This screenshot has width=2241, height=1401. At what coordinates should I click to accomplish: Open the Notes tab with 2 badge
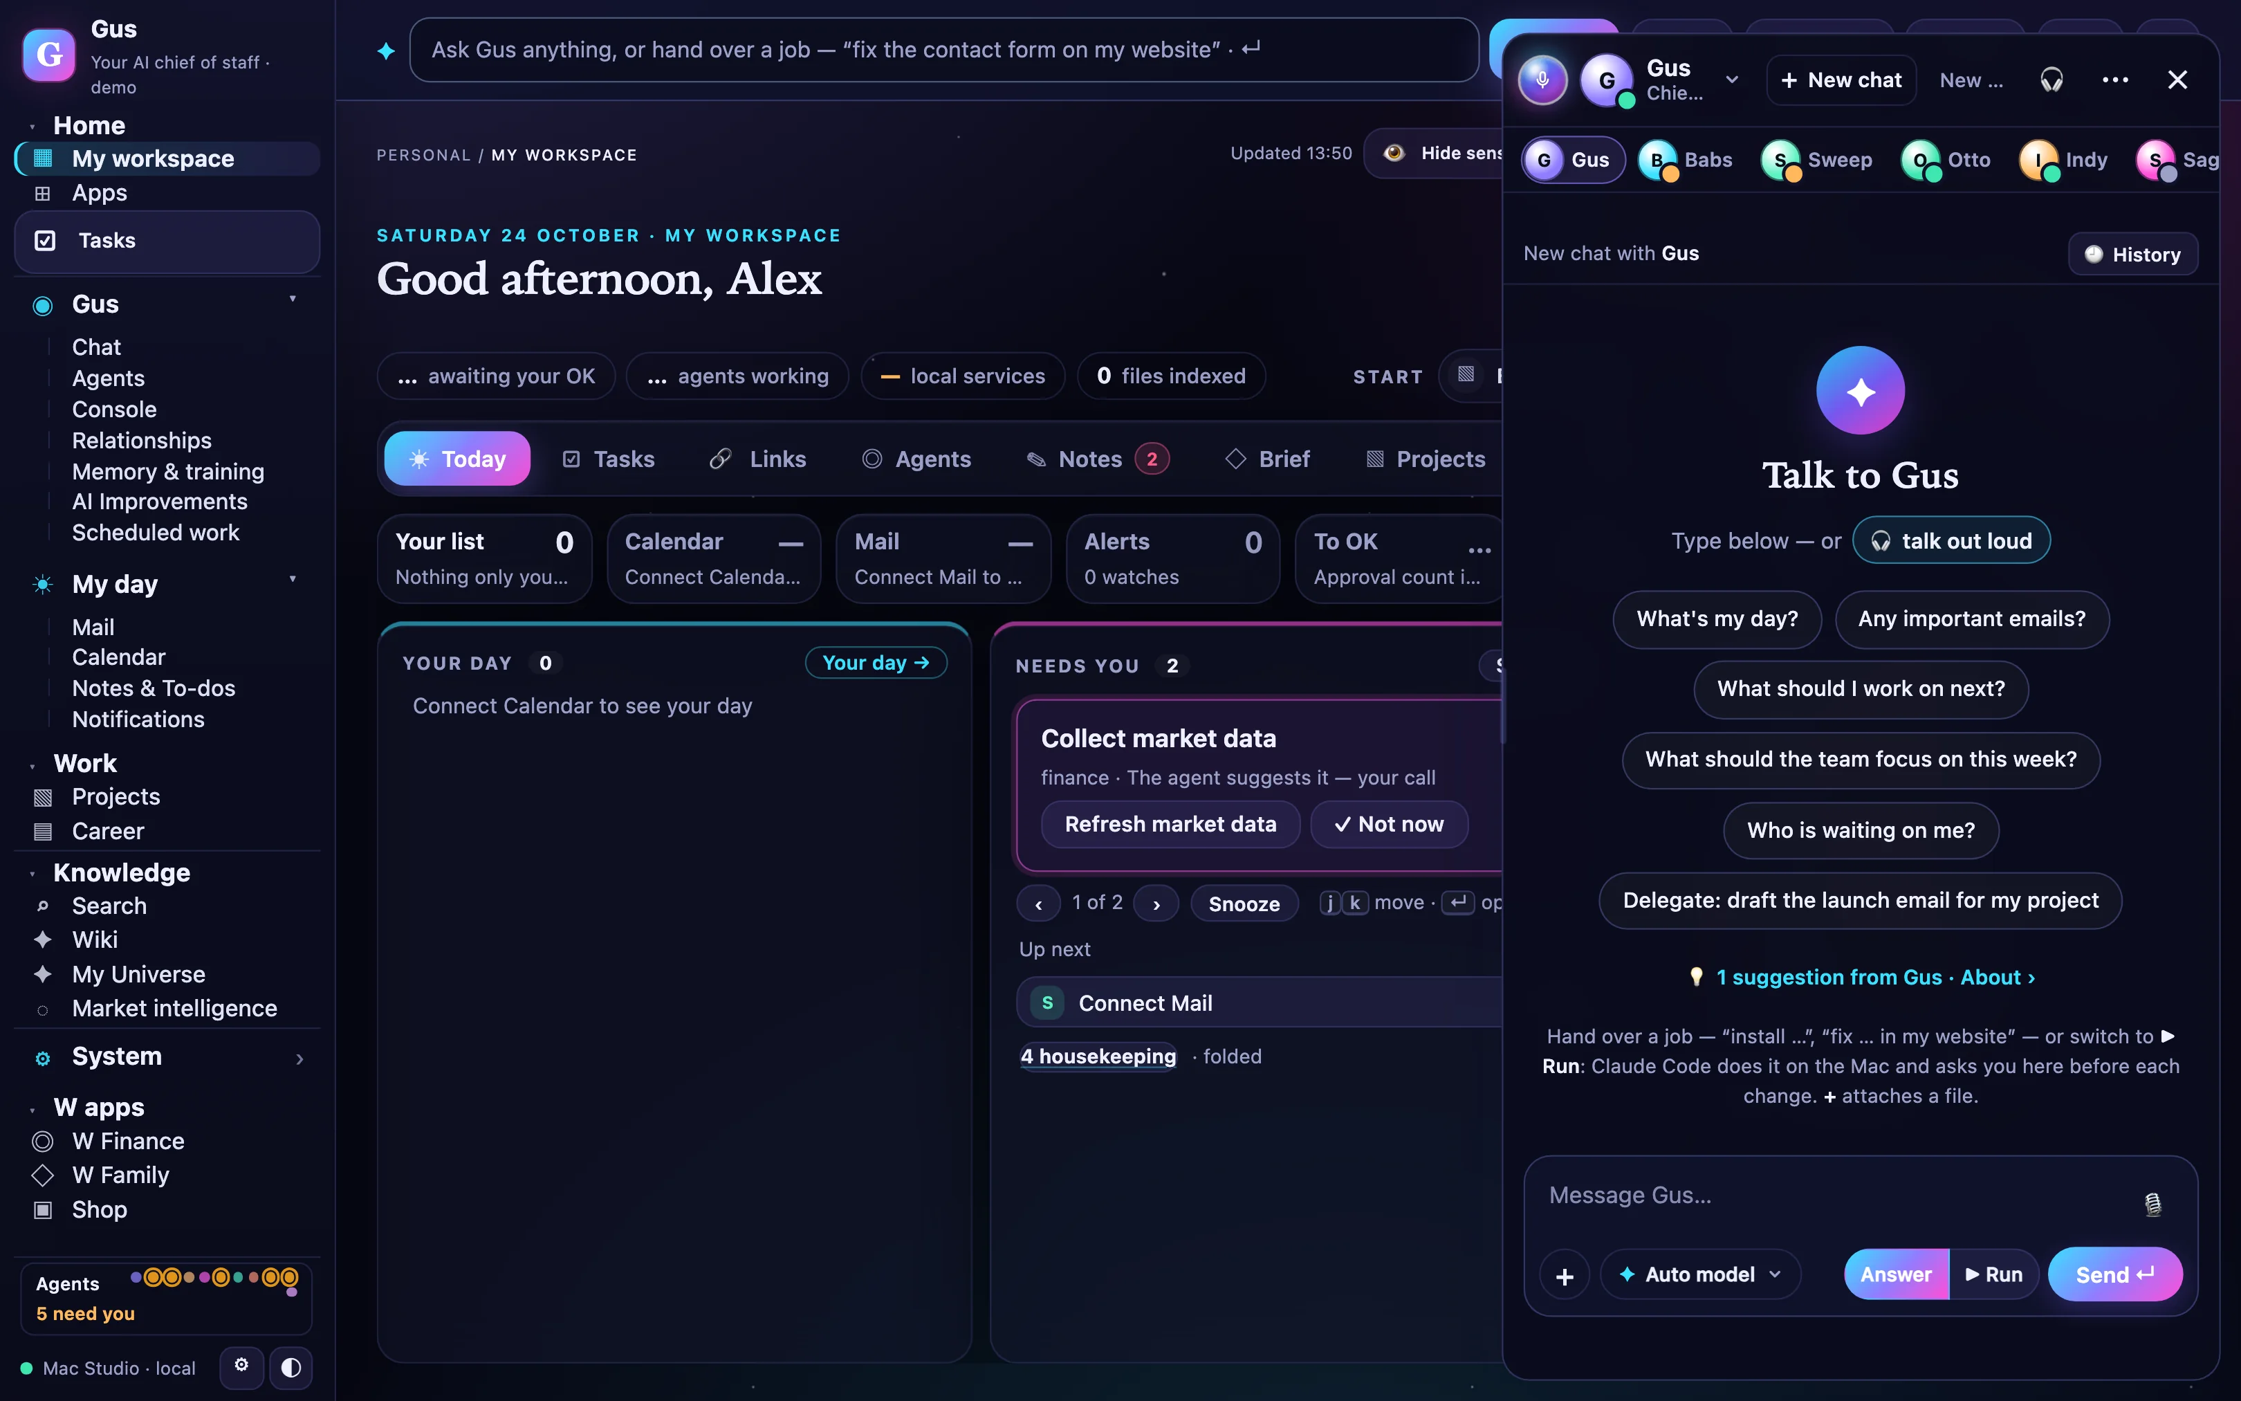[1098, 459]
